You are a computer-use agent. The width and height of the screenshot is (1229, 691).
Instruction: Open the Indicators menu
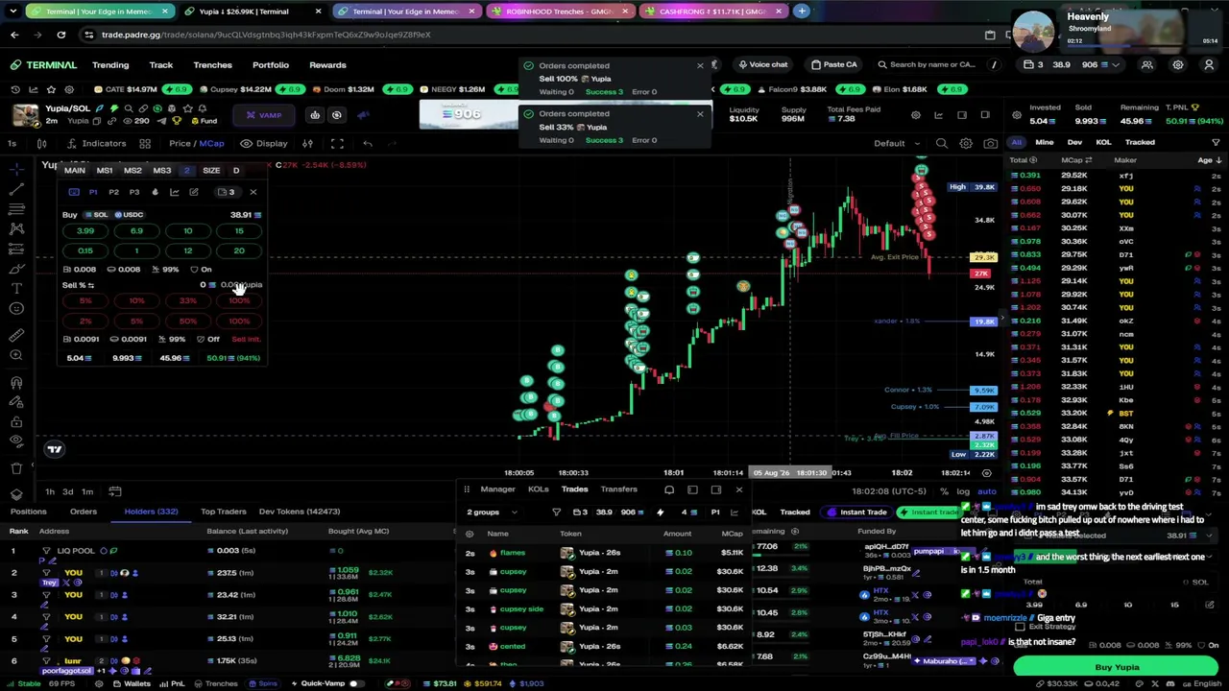96,144
